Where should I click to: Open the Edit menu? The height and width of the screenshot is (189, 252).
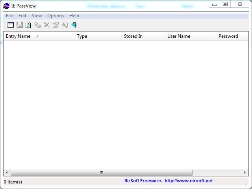point(22,16)
